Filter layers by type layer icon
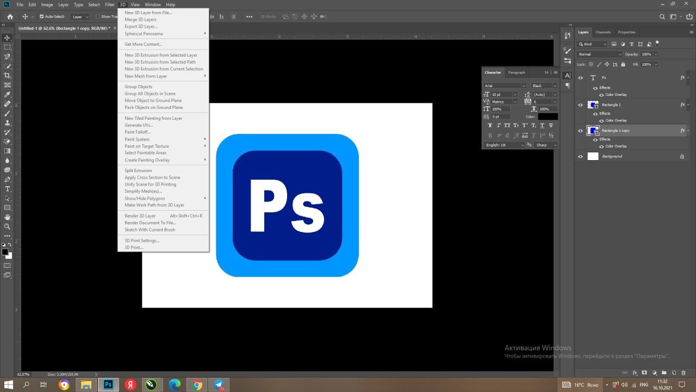Viewport: 696px width, 392px height. (x=631, y=44)
